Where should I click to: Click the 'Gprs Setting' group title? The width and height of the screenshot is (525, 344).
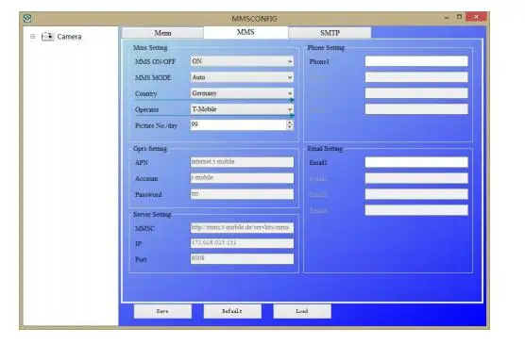tap(150, 148)
